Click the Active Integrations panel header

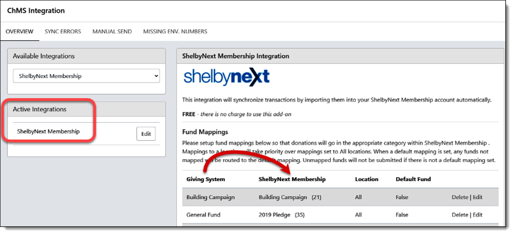click(86, 109)
